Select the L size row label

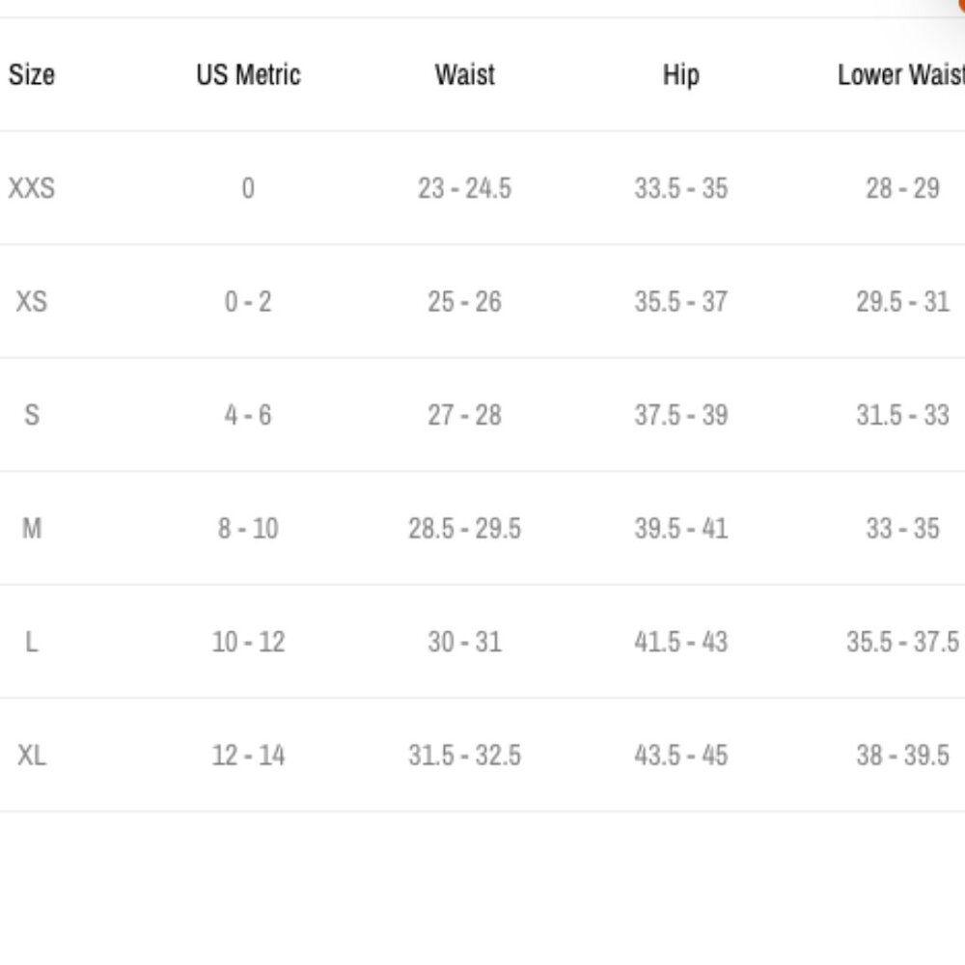pyautogui.click(x=32, y=642)
